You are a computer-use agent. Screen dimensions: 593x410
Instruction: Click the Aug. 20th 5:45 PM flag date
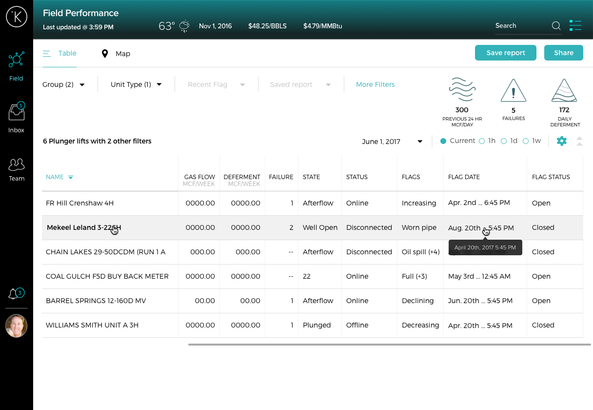tap(481, 227)
